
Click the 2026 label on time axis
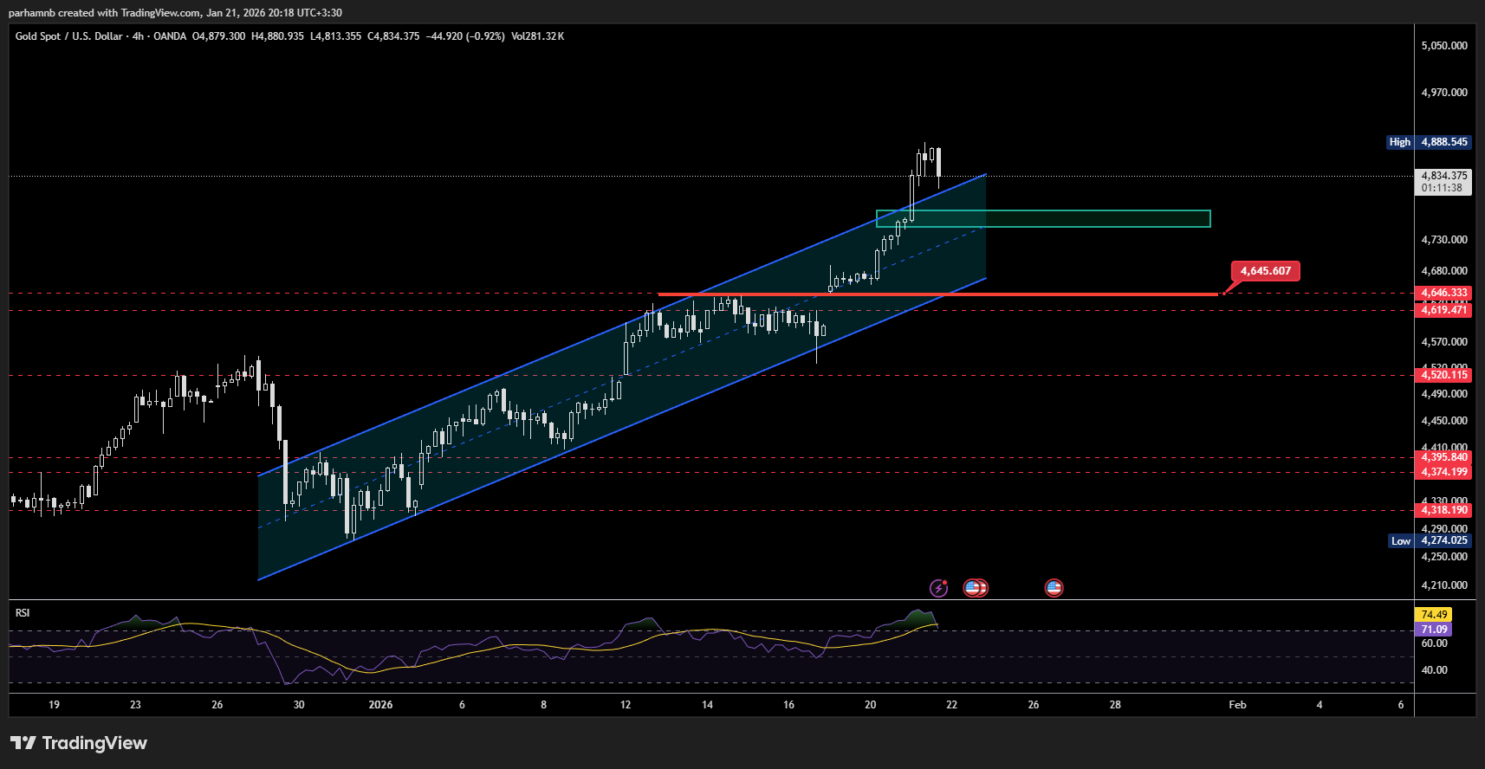[x=380, y=705]
